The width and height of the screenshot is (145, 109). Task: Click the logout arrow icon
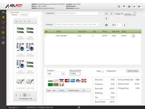point(134,7)
